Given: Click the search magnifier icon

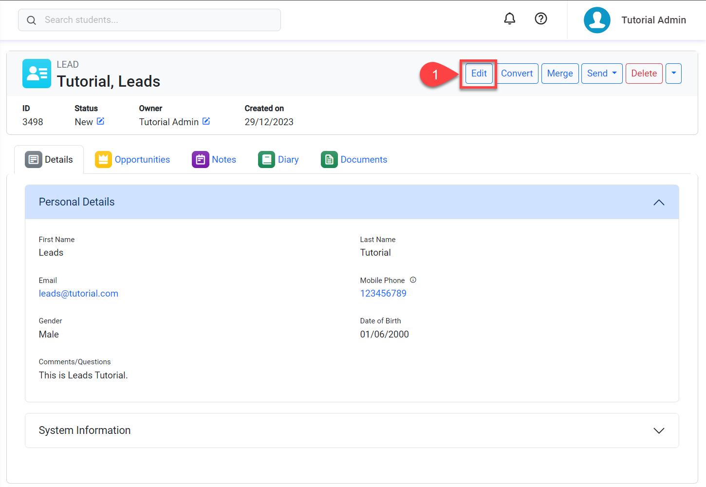Looking at the screenshot, I should pos(32,20).
